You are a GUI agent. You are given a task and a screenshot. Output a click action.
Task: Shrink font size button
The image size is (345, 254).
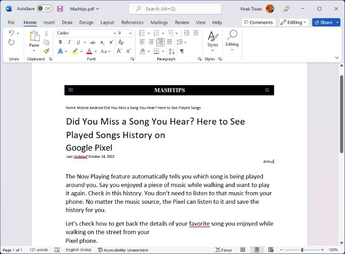pyautogui.click(x=129, y=51)
